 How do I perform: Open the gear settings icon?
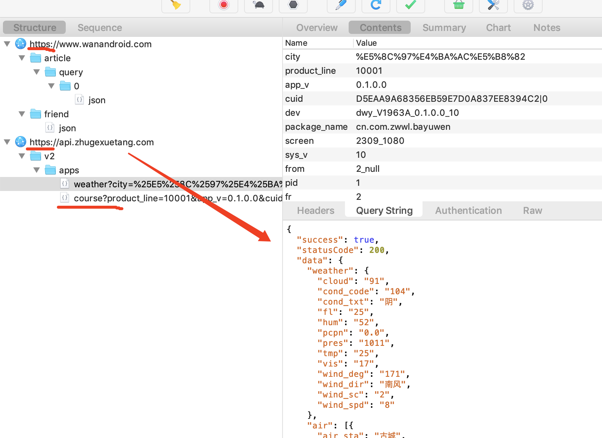pyautogui.click(x=528, y=5)
